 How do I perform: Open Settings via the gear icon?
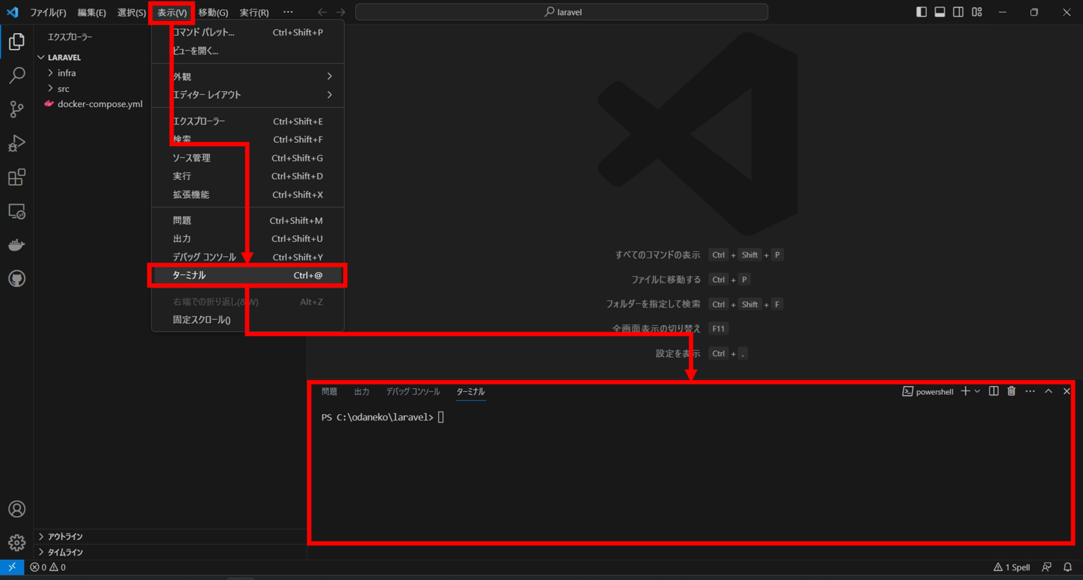tap(17, 542)
